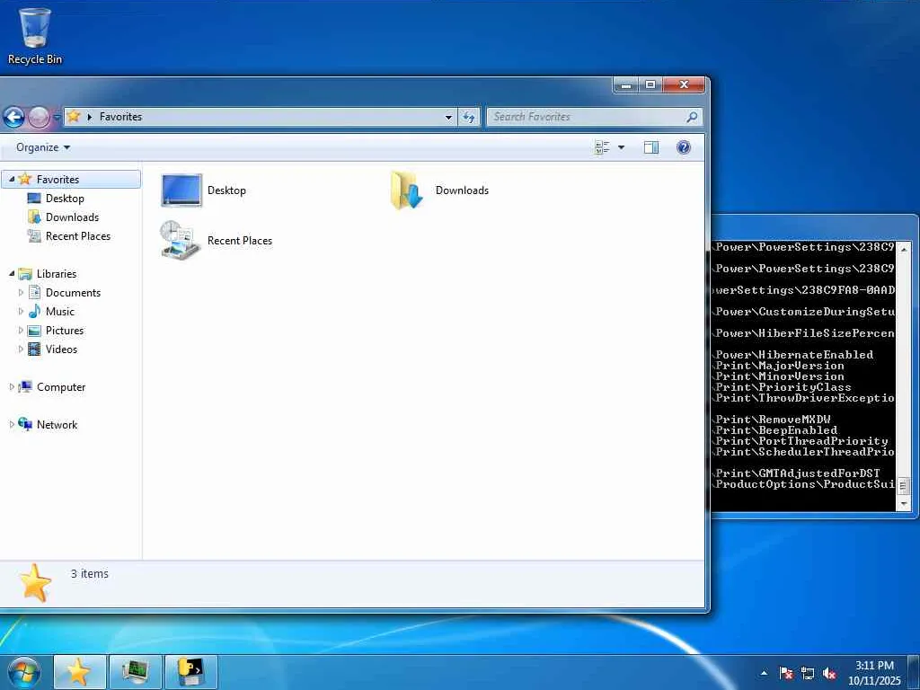Click the muted volume tray icon

(829, 674)
